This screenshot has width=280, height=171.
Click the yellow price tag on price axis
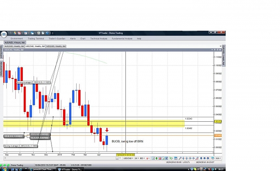click(x=218, y=122)
